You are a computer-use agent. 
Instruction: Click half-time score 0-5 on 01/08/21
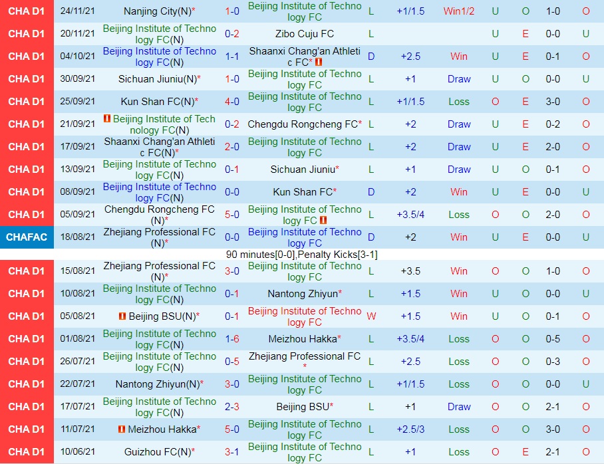553,339
